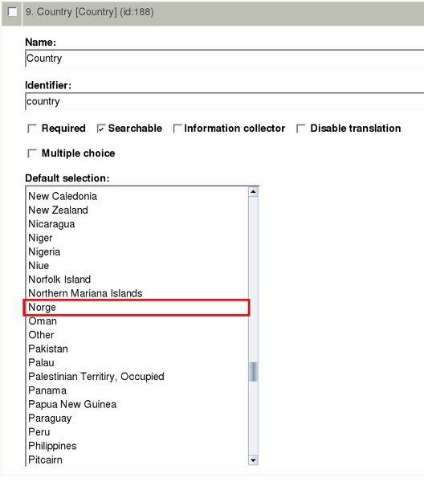This screenshot has height=482, width=424.
Task: Choose Northern Mariana Islands option
Action: click(137, 293)
